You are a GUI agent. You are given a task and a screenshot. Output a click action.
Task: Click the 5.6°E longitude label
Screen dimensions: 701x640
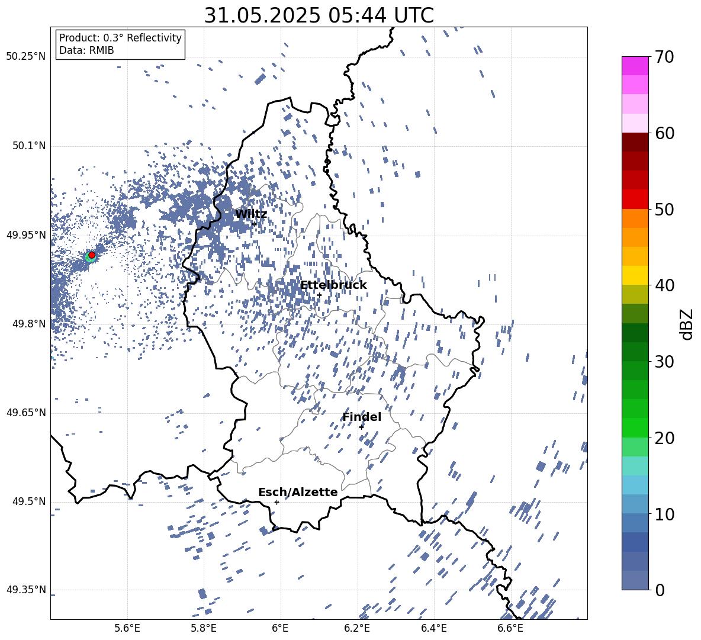(x=127, y=628)
